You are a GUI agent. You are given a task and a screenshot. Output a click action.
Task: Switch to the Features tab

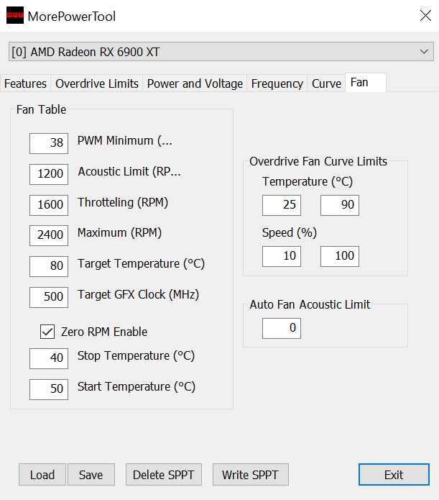coord(25,83)
